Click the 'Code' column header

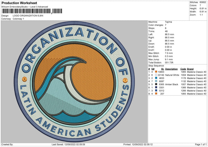tap(183, 69)
